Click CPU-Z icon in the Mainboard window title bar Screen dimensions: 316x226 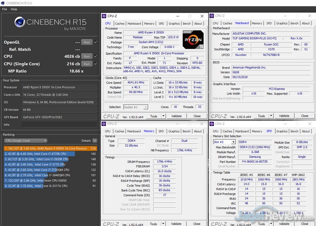point(212,16)
